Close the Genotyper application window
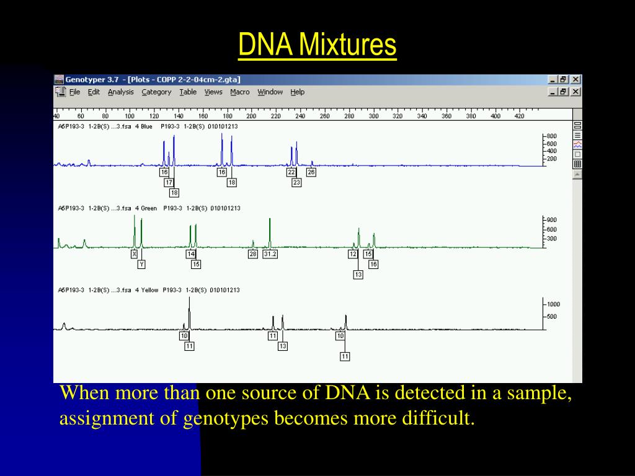This screenshot has width=635, height=476. coord(575,80)
